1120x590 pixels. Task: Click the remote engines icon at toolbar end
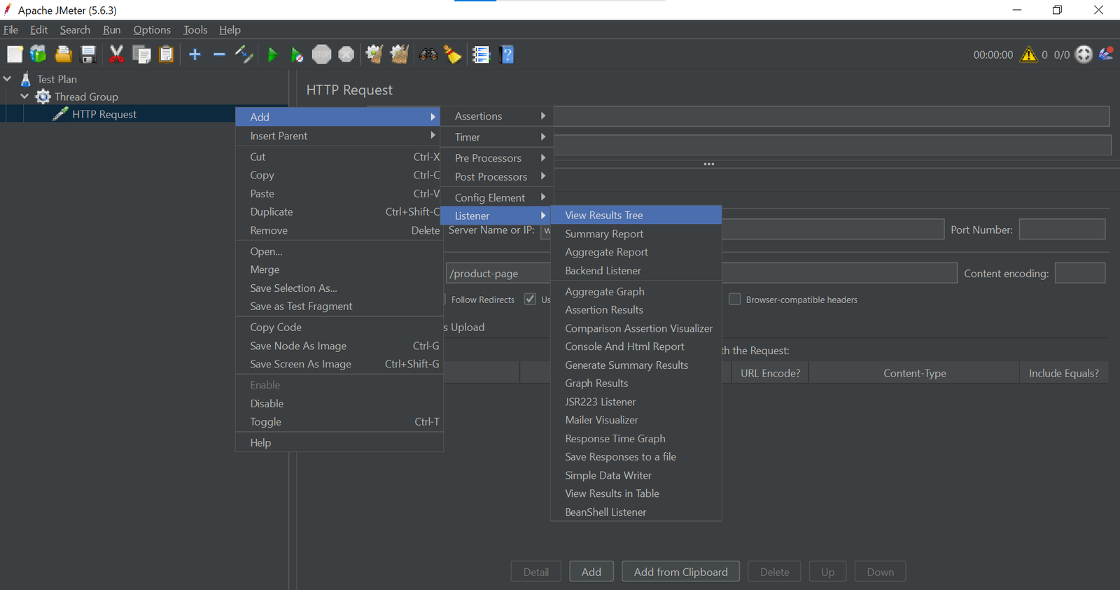(x=1107, y=54)
